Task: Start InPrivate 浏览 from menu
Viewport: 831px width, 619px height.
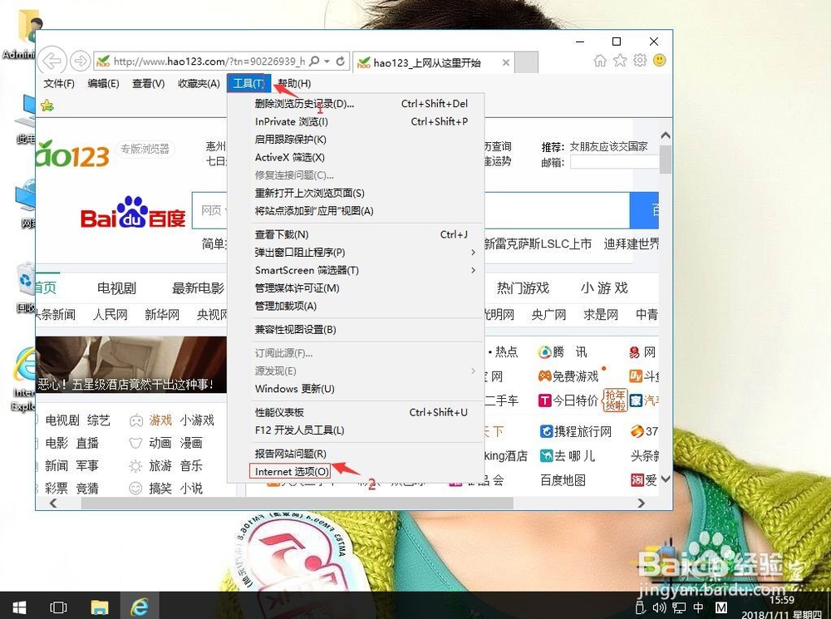Action: coord(356,122)
